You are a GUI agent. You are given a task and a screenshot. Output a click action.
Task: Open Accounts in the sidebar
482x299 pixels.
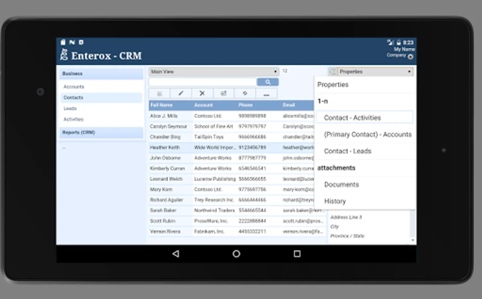74,87
